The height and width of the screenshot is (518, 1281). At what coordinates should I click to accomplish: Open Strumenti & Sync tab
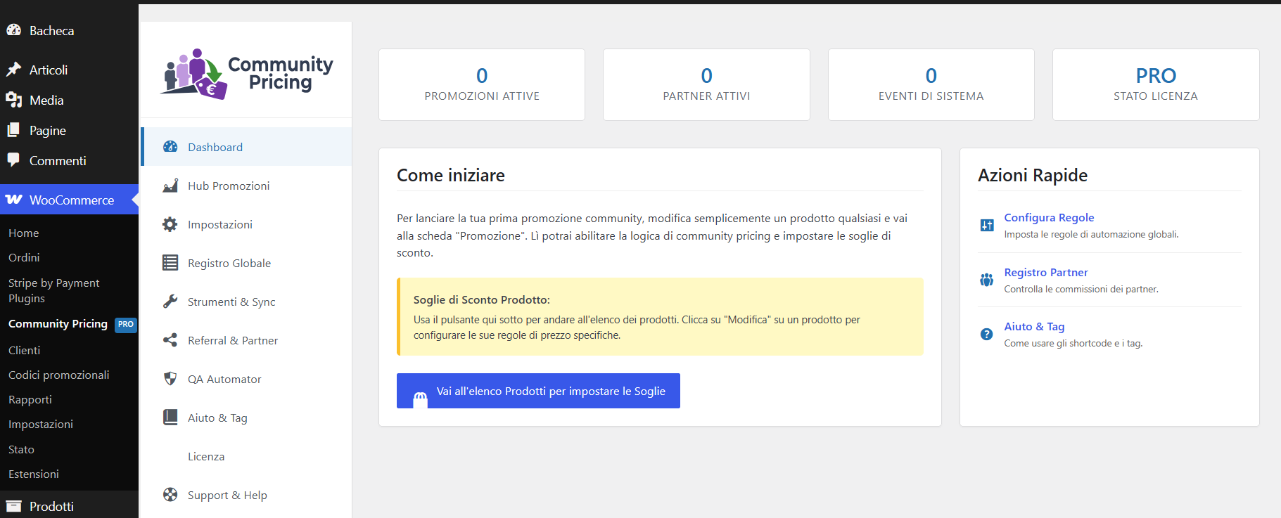tap(246, 302)
